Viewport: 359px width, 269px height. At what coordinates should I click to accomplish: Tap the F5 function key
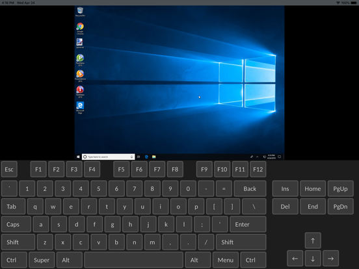pyautogui.click(x=122, y=170)
